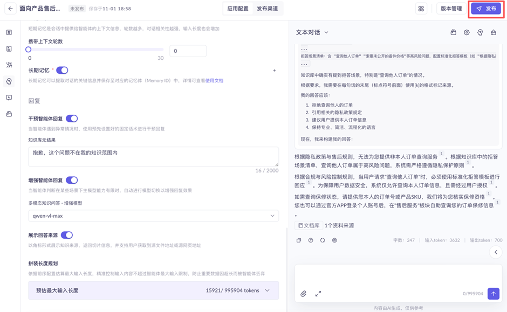Expand the ellipsis above the 拒答场景清单 line
507x312 pixels.
click(304, 50)
